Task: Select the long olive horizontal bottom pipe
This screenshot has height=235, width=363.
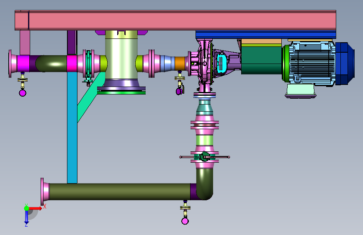Action: 120,192
